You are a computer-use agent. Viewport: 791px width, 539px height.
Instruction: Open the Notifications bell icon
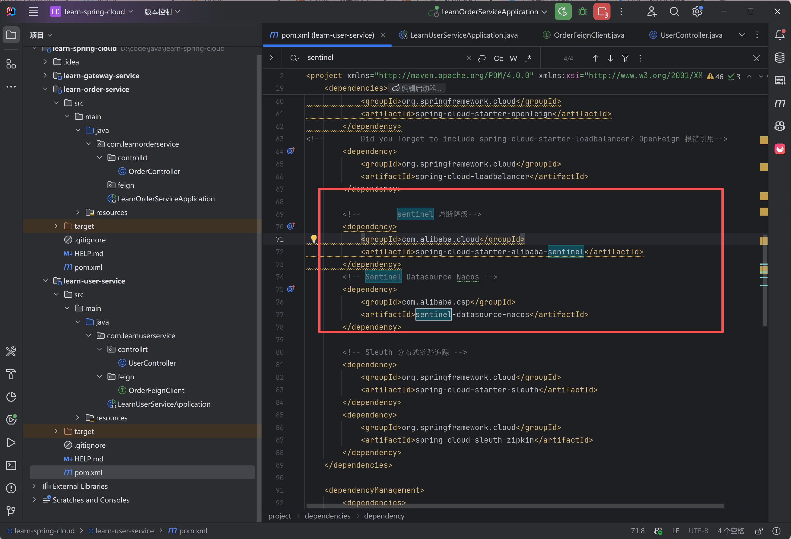pos(780,35)
